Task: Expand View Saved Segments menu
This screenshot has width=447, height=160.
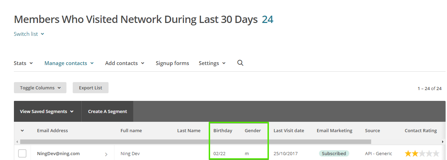Action: [47, 112]
